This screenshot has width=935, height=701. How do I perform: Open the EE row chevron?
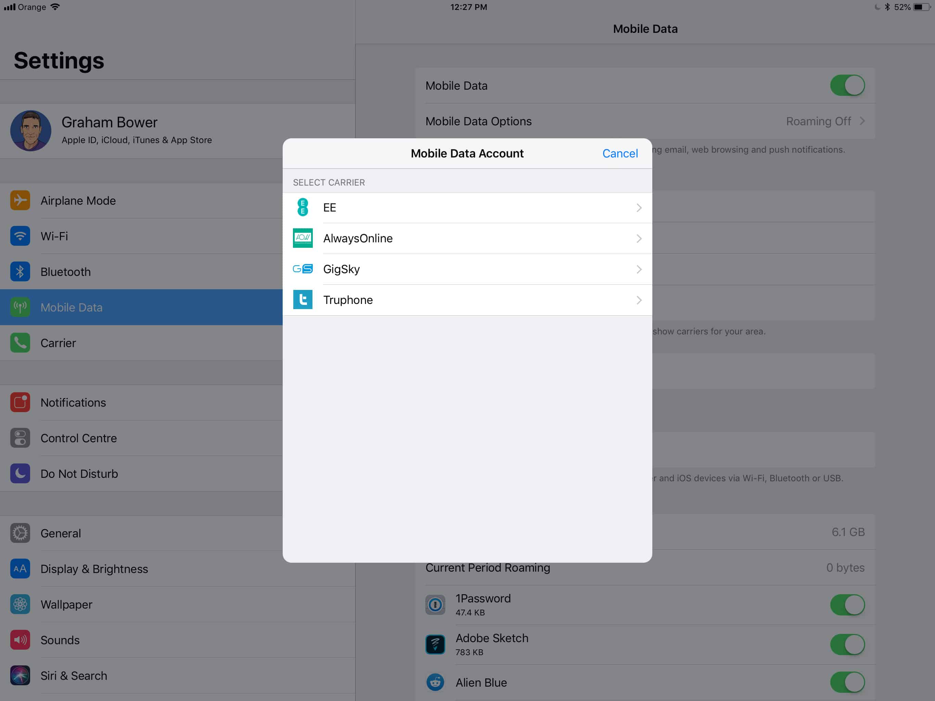tap(639, 207)
